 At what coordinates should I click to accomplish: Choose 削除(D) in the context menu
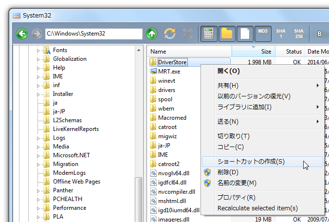pos(262,172)
